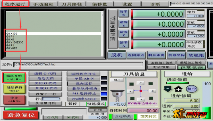Image resolution: width=213 pixels, height=121 pixels.
Task: Click the Z axis 缩放 scale field
Action: coord(195,36)
